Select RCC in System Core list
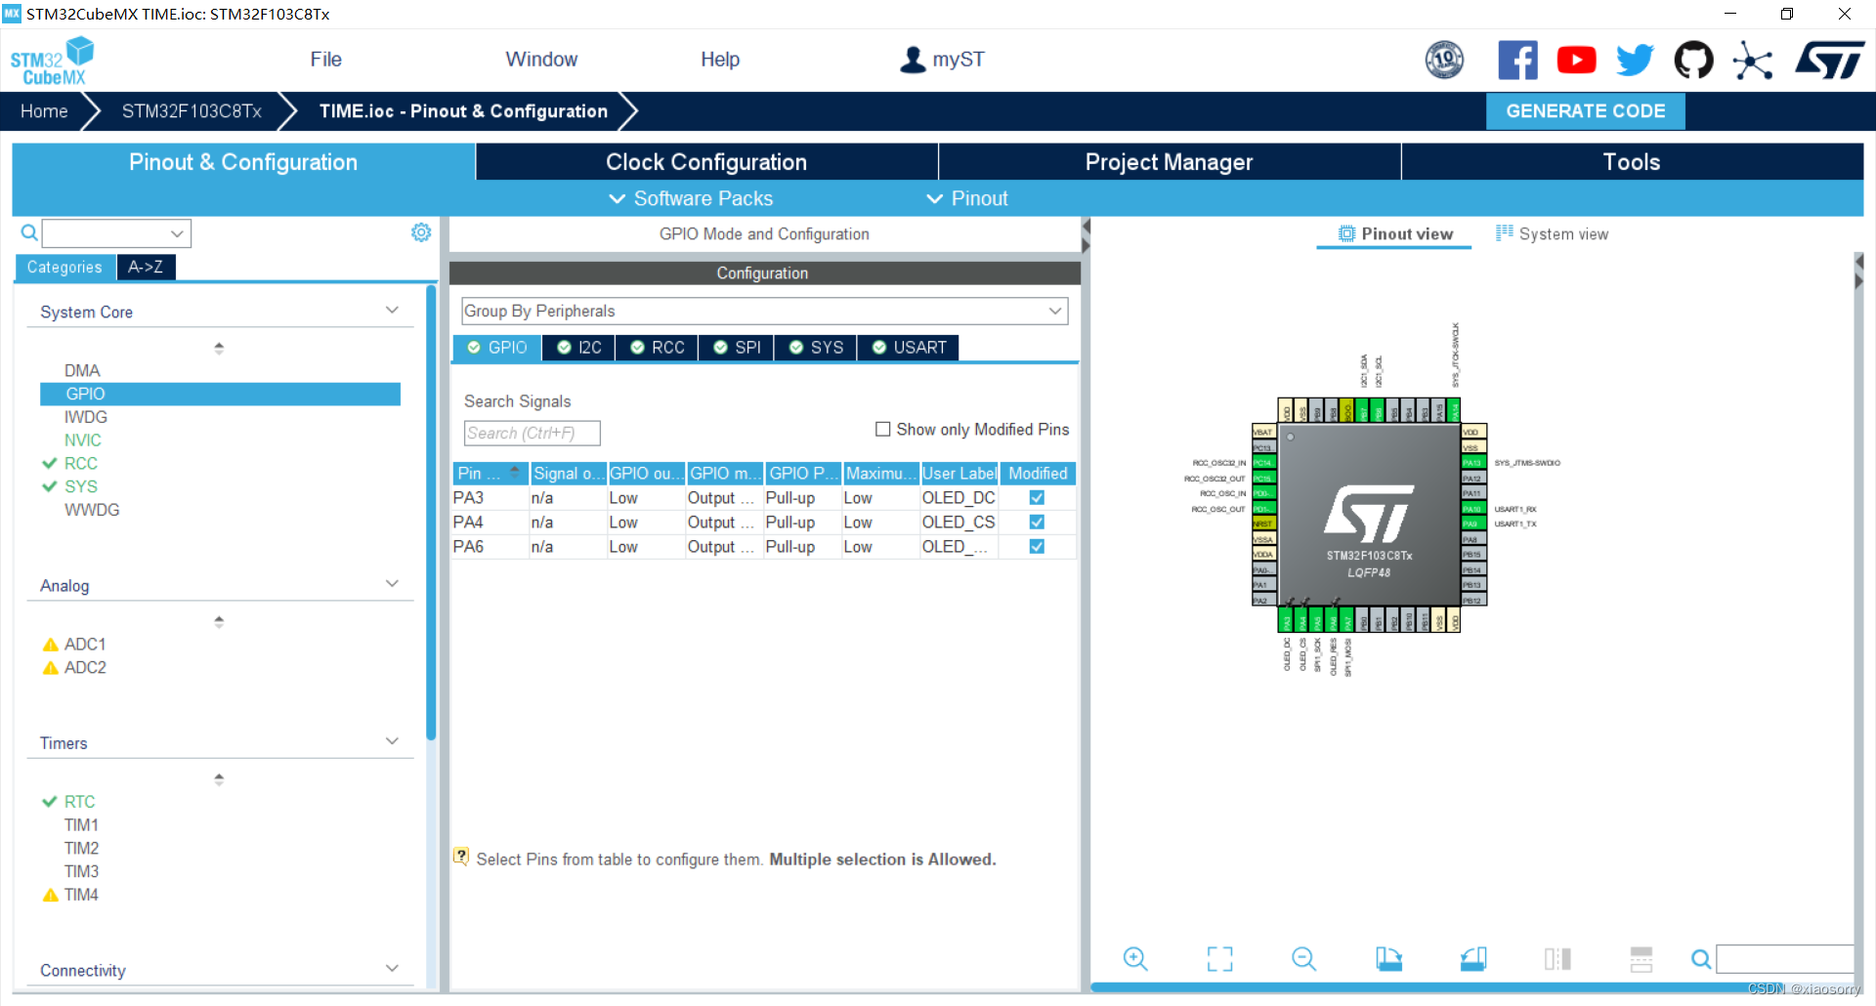The image size is (1876, 1006). click(x=80, y=463)
